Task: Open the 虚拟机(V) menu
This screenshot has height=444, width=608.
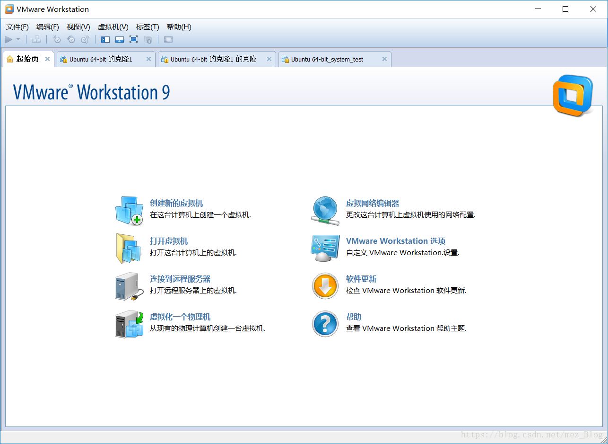Action: point(113,27)
